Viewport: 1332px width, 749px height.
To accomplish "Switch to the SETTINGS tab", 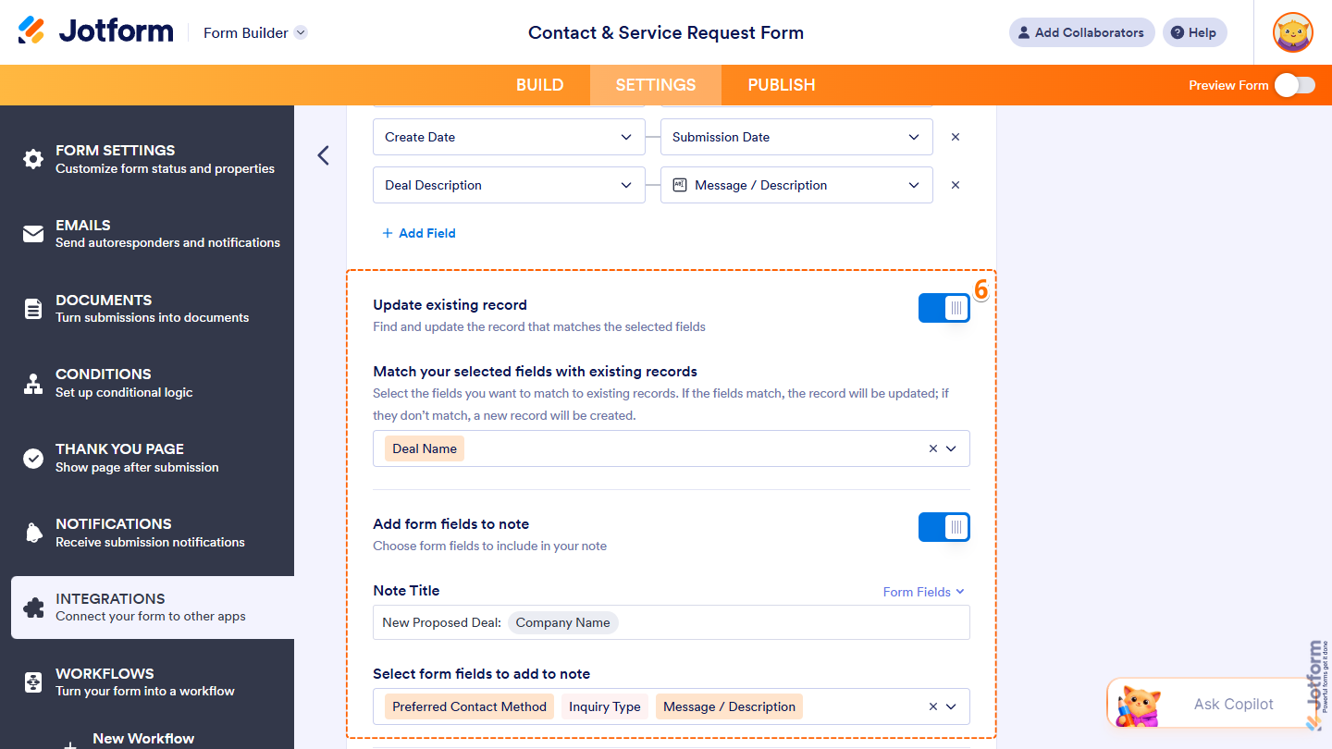I will pos(656,85).
